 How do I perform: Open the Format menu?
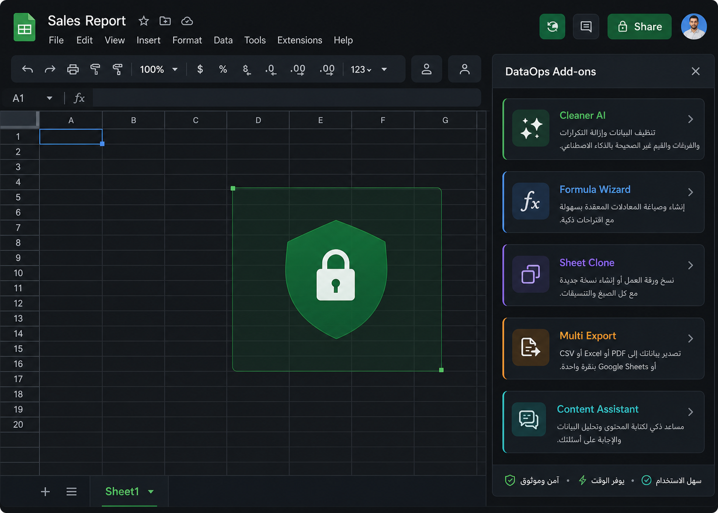click(187, 40)
